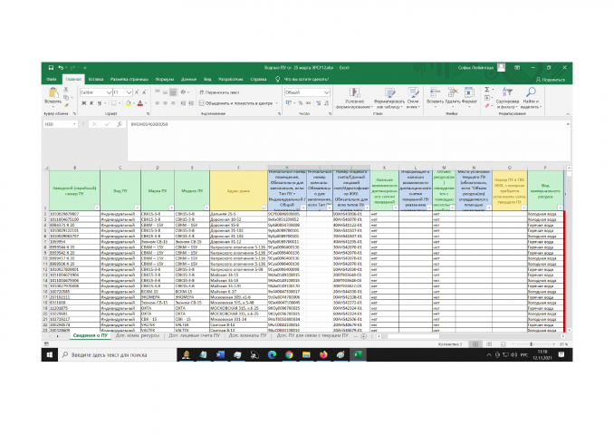Open filter dropdown for Вид ПУ column
The image size is (614, 435).
pos(137,208)
